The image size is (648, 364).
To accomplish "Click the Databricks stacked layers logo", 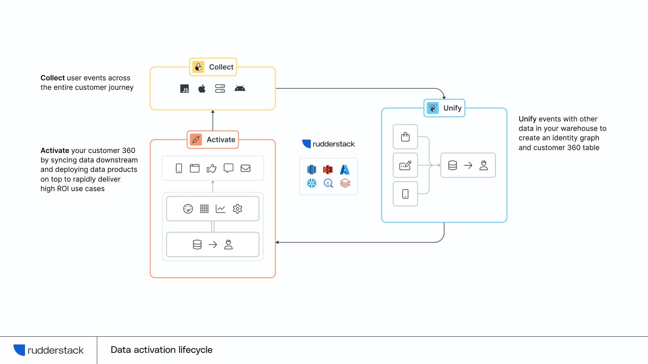I will click(x=345, y=183).
